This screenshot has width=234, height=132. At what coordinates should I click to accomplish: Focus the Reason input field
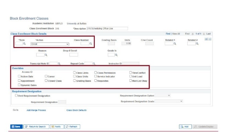[x=40, y=55]
